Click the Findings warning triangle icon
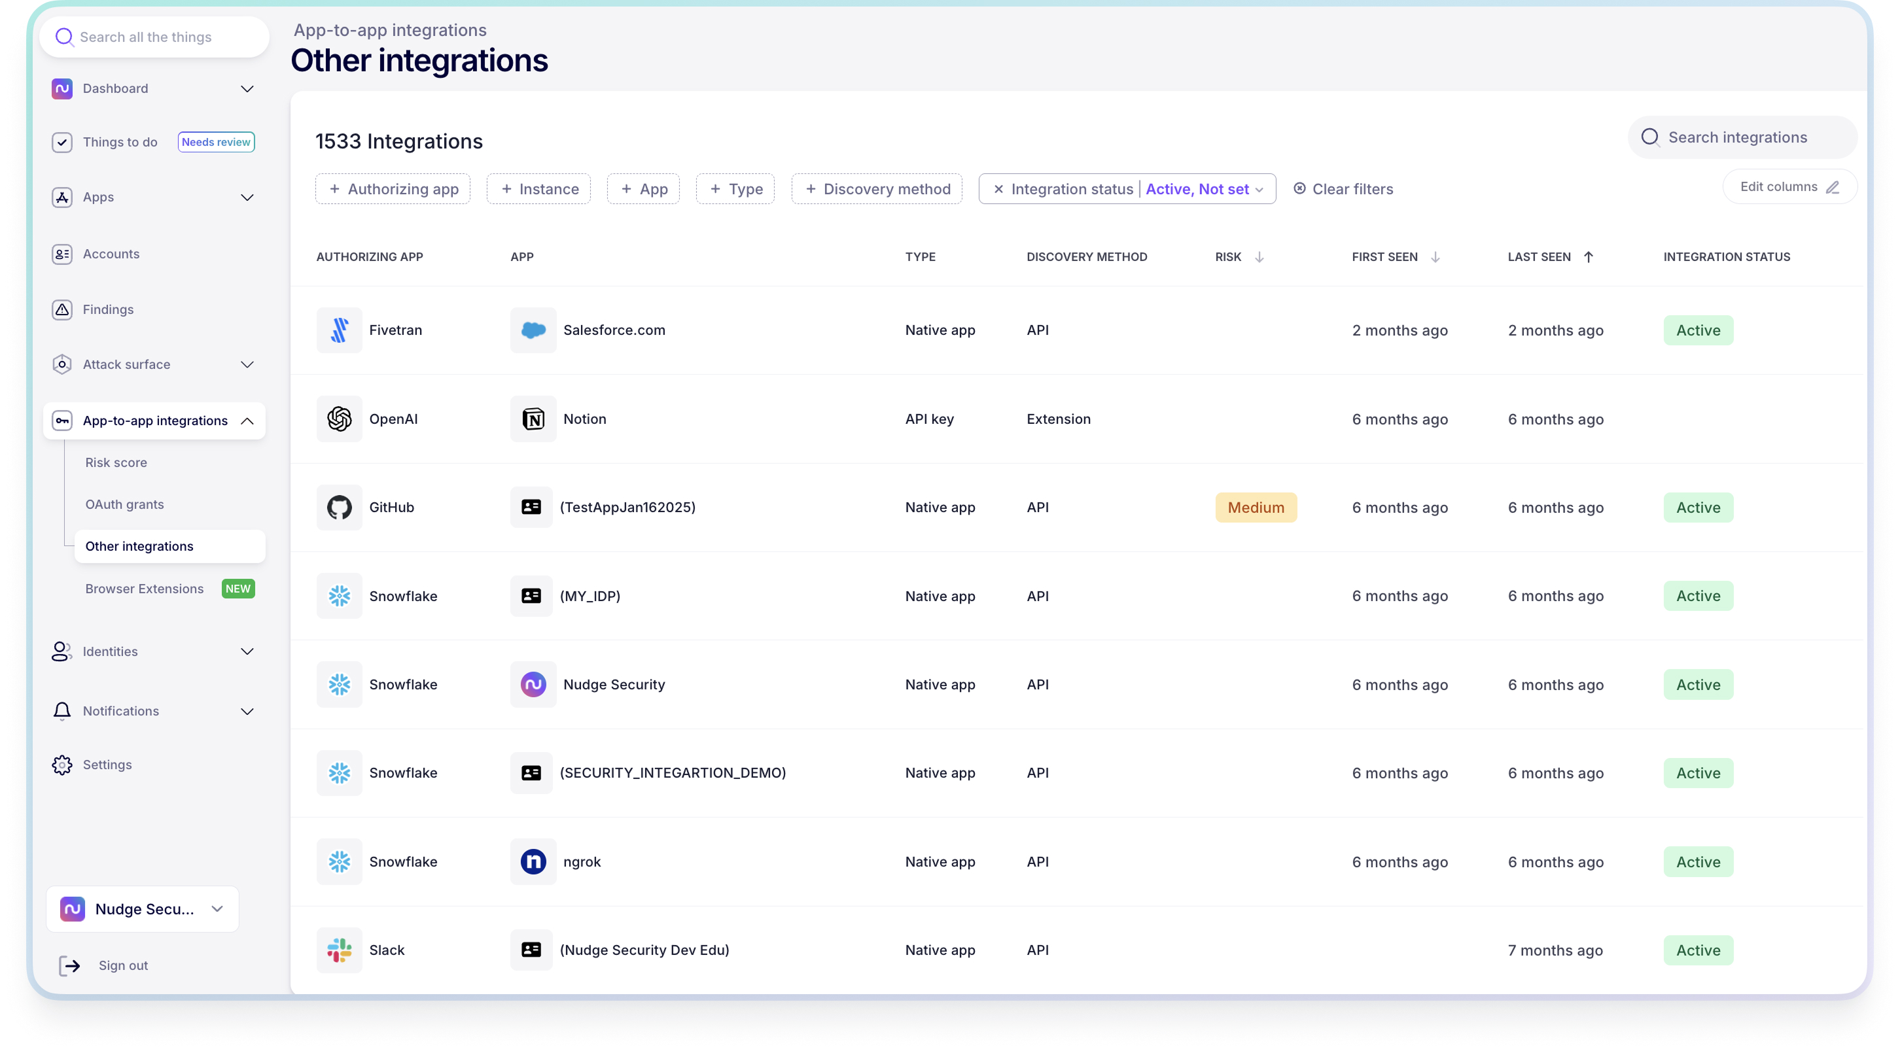The image size is (1900, 1053). [62, 310]
